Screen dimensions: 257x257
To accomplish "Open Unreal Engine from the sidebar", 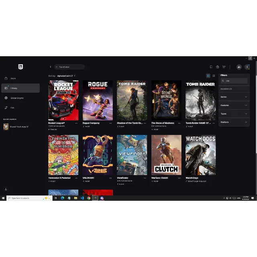I will (20, 98).
